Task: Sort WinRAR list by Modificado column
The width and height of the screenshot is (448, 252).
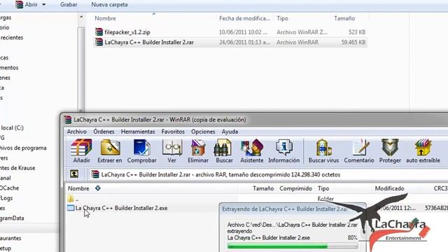Action: tap(389, 188)
